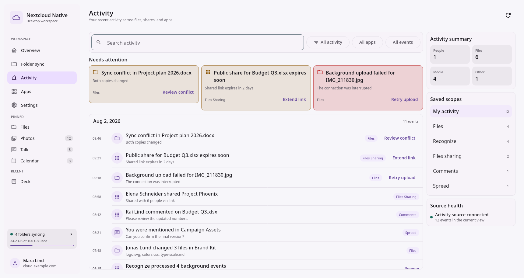Click Retry upload on the red card
The image size is (524, 278).
(404, 99)
